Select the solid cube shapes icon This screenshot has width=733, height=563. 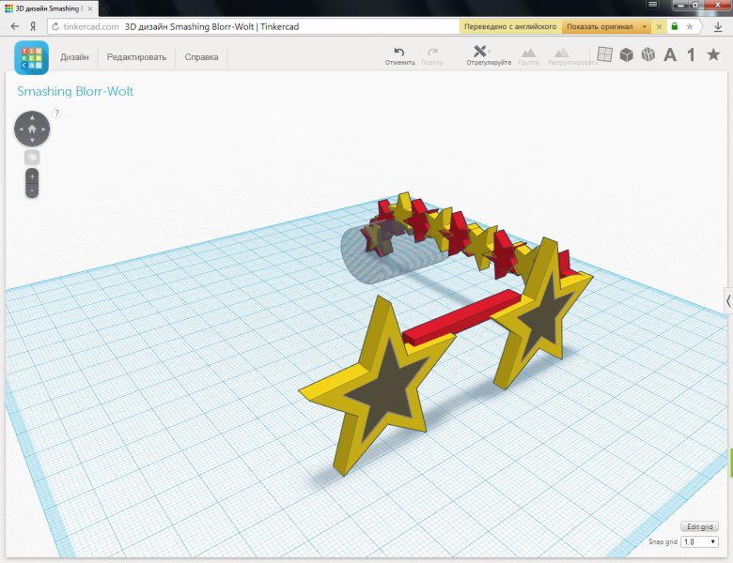(x=627, y=54)
